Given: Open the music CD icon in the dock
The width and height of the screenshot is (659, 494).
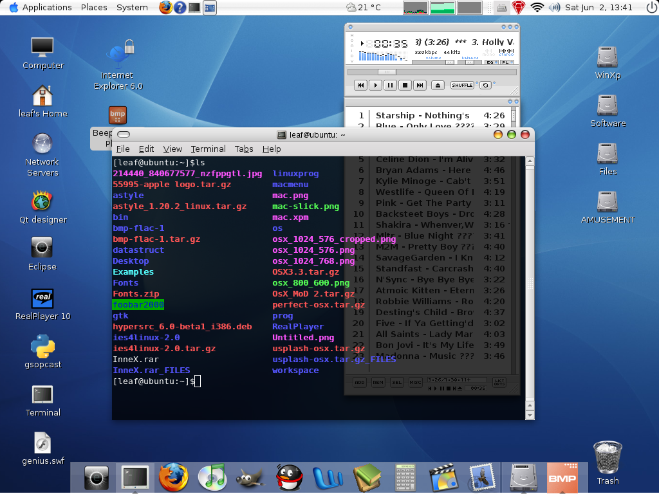Looking at the screenshot, I should [x=212, y=477].
